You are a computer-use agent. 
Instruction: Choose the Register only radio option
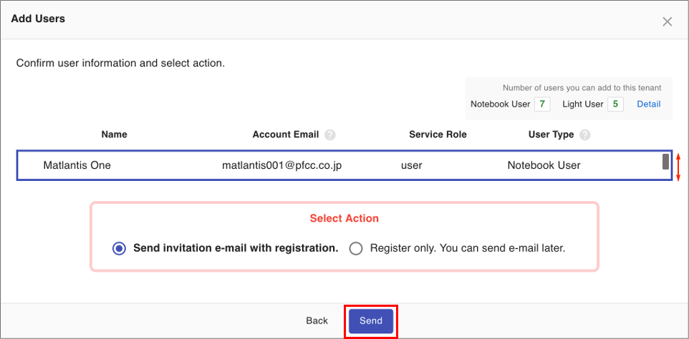356,248
